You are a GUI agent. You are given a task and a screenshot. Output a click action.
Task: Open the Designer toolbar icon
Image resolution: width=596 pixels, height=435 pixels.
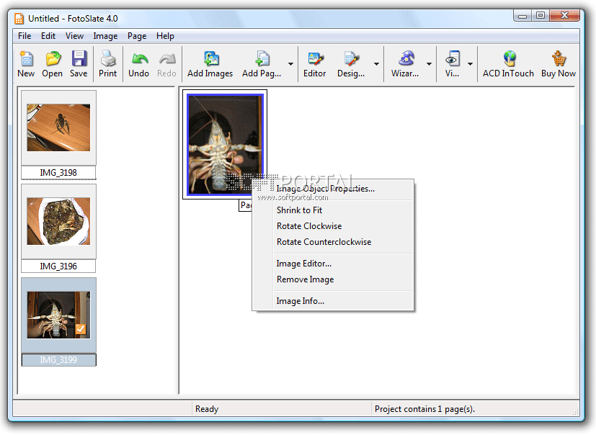coord(351,59)
